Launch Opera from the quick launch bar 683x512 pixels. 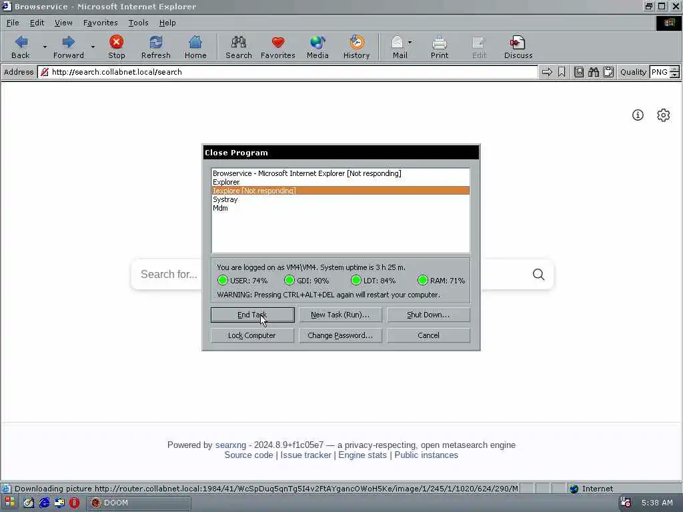(75, 503)
